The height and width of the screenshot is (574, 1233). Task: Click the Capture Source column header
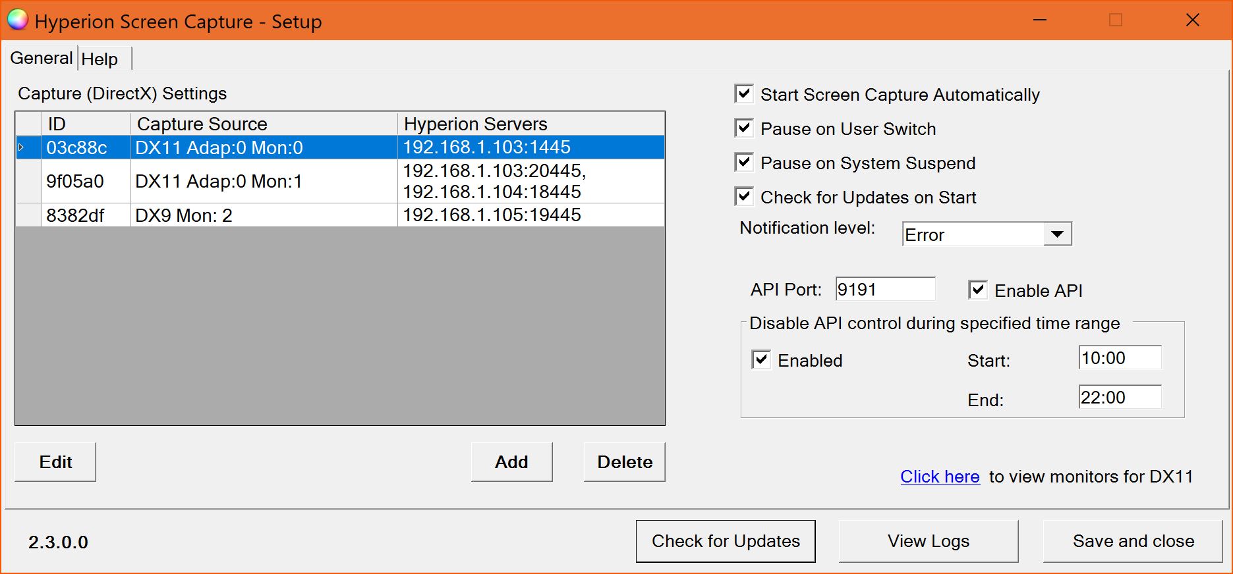point(264,124)
